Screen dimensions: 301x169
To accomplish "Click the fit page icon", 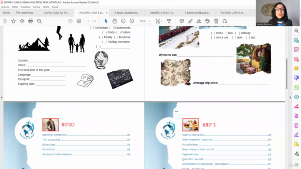I will (158, 21).
